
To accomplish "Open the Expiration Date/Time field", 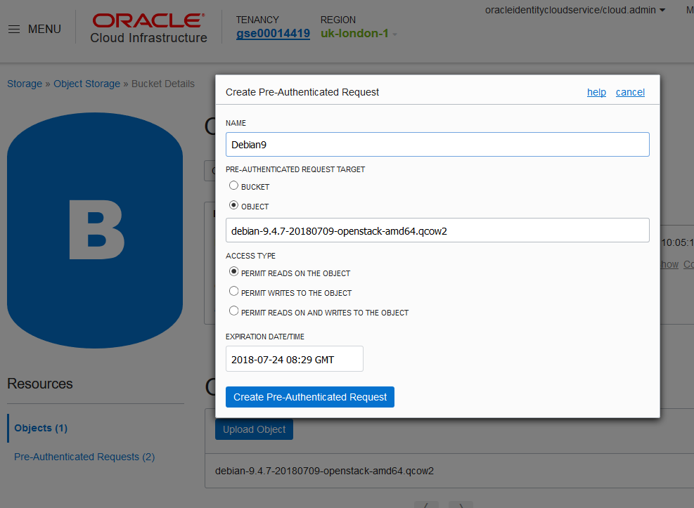I will tap(295, 359).
